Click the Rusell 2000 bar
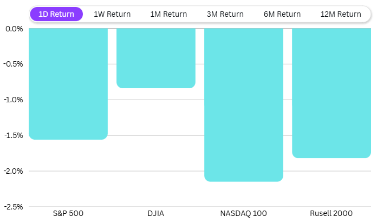The height and width of the screenshot is (223, 377). 331,93
